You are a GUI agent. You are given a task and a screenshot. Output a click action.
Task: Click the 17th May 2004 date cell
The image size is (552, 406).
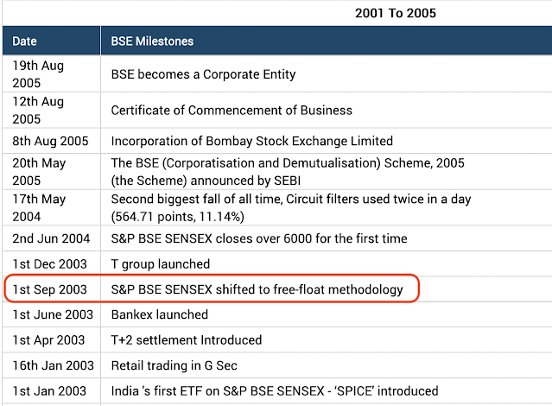coord(39,208)
